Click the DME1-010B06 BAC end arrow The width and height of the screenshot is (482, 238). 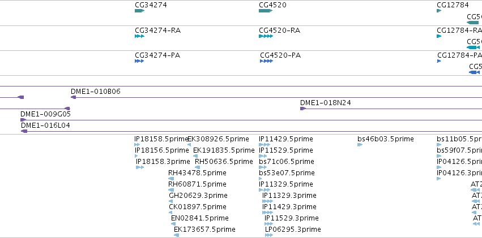tap(73, 97)
